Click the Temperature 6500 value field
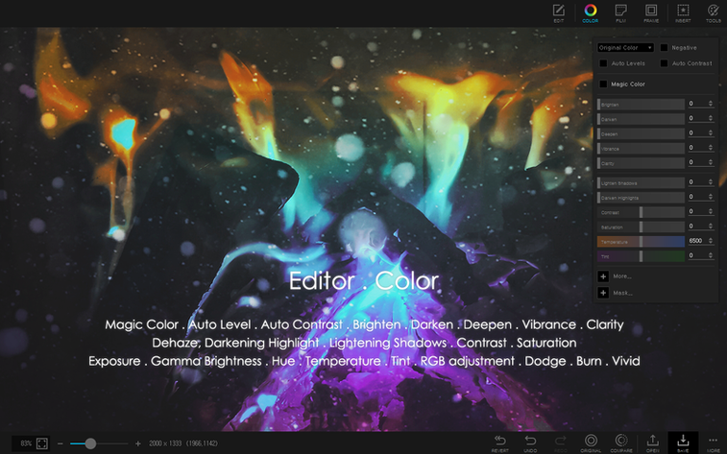 click(697, 241)
